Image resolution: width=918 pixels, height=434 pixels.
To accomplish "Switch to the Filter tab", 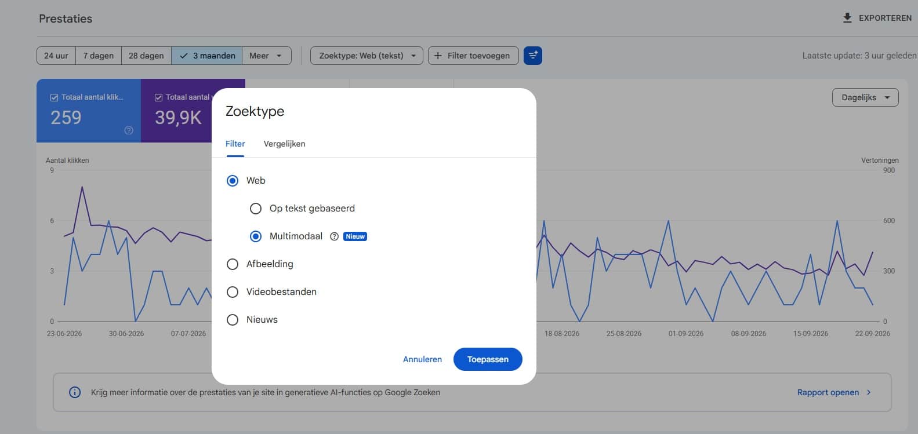I will point(235,144).
